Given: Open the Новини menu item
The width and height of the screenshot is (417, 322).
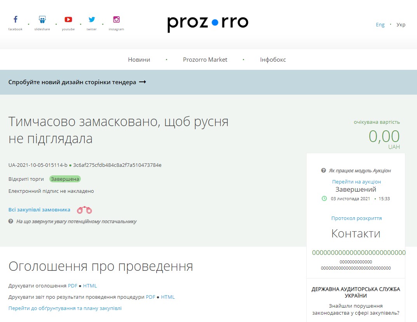Looking at the screenshot, I should click(x=139, y=60).
